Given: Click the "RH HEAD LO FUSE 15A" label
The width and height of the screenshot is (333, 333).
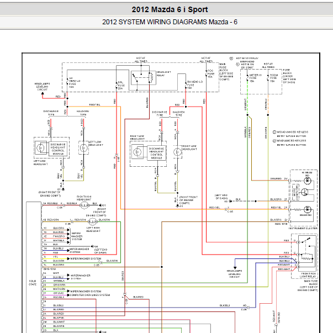Looking at the screenshot, I should pos(195,84).
